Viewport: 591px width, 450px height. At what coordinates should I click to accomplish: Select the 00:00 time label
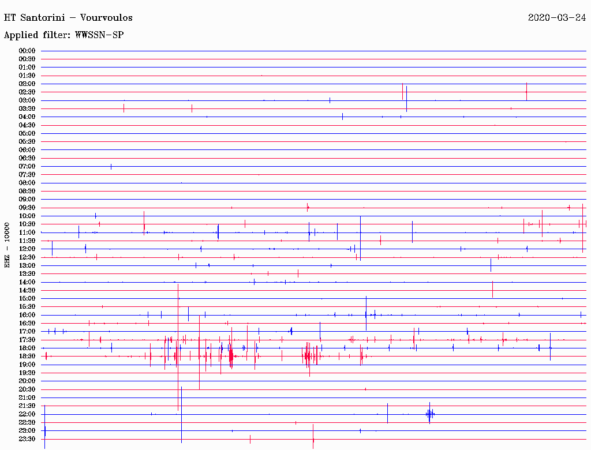pyautogui.click(x=27, y=51)
